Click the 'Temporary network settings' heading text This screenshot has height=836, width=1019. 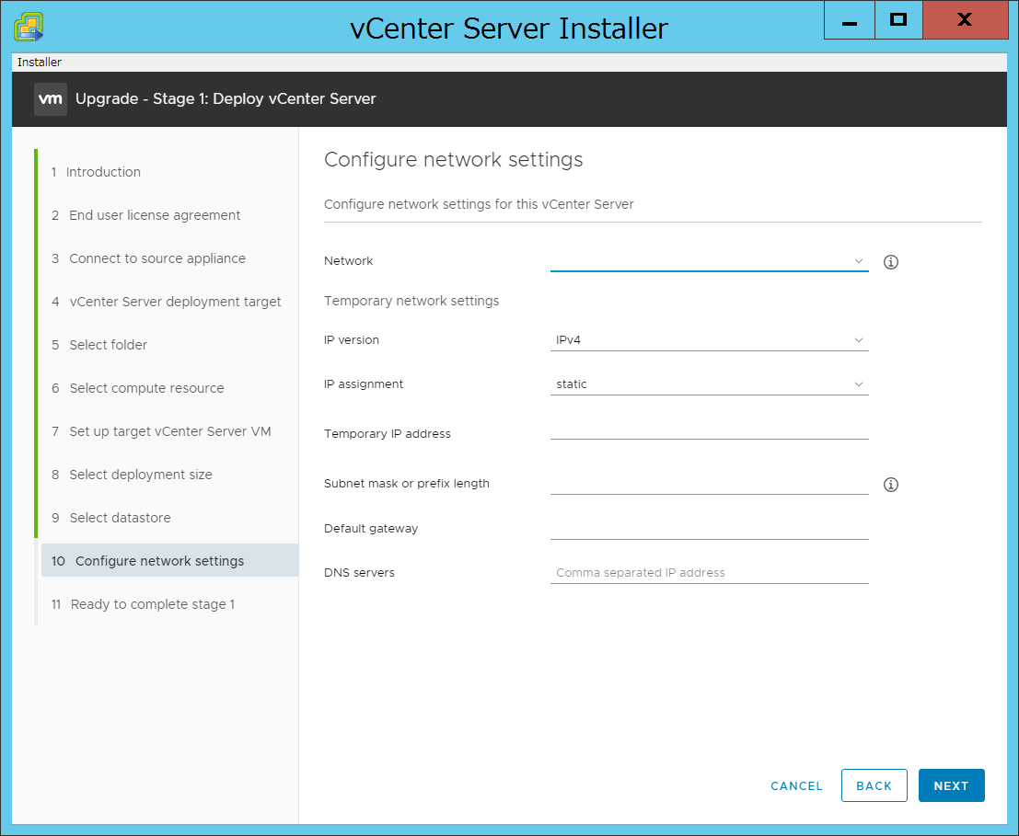point(411,301)
